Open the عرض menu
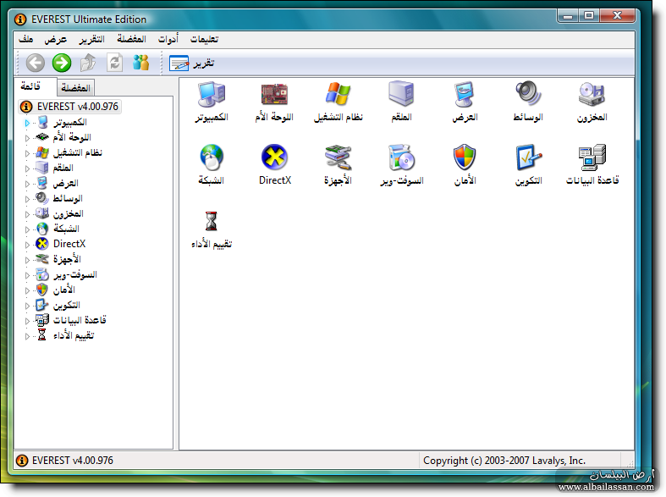 point(56,39)
